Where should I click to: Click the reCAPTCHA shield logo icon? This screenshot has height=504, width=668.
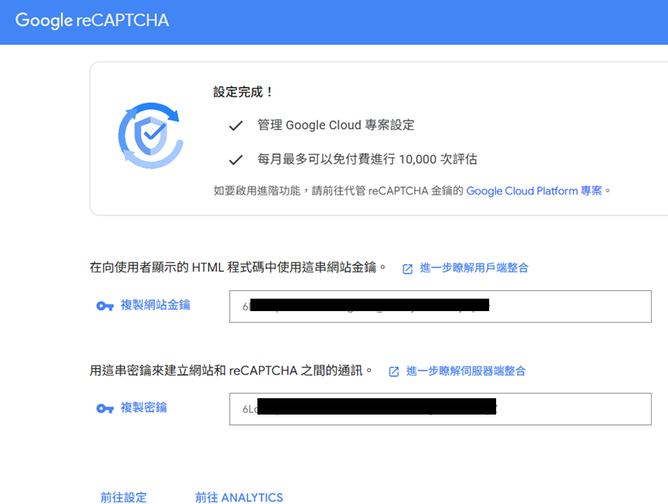pyautogui.click(x=151, y=137)
